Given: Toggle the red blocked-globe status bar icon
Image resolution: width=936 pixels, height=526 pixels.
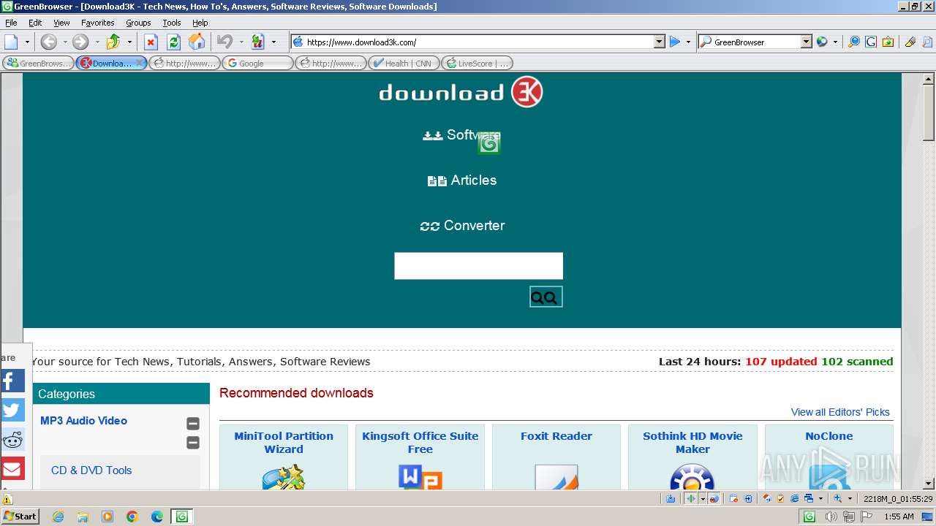Looking at the screenshot, I should pyautogui.click(x=714, y=499).
